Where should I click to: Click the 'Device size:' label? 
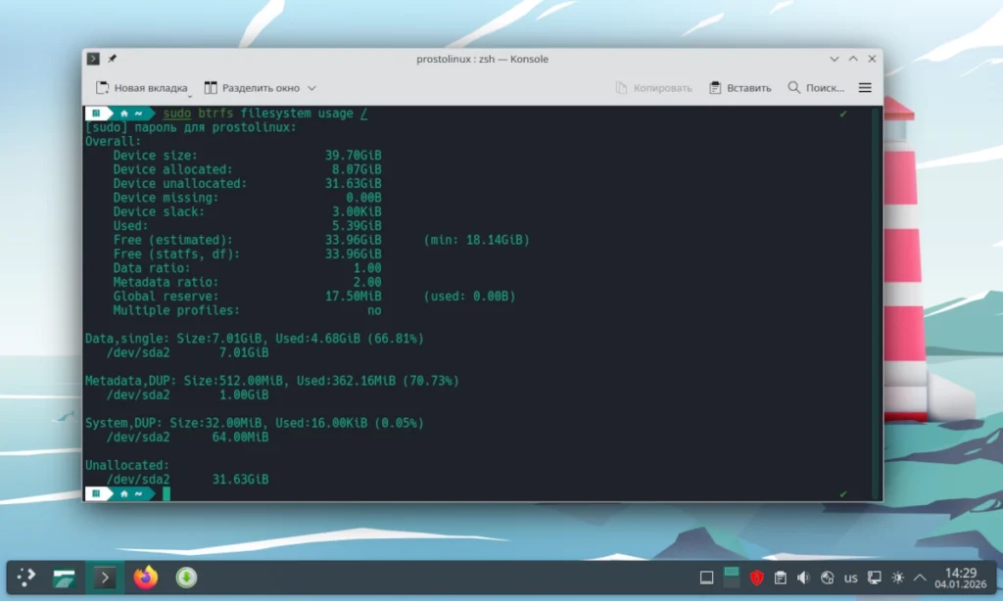156,156
